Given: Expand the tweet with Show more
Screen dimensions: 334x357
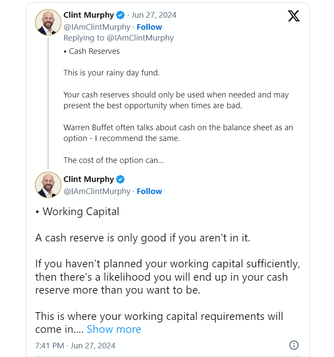Looking at the screenshot, I should (114, 329).
